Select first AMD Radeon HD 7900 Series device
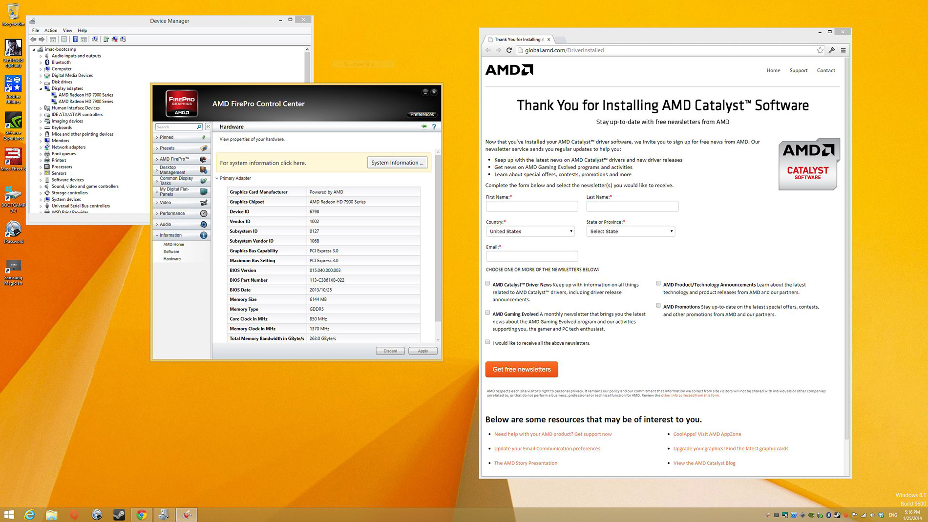 [x=85, y=95]
